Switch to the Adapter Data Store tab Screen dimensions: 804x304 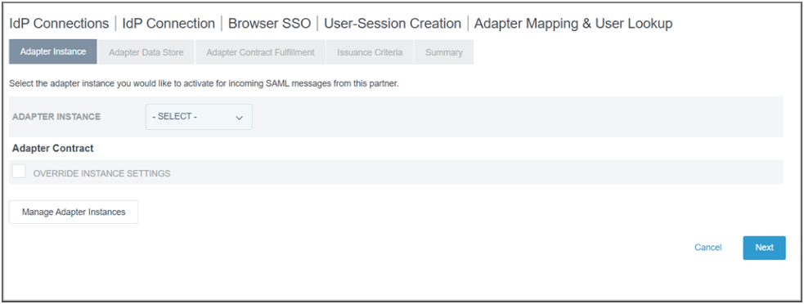tap(146, 52)
